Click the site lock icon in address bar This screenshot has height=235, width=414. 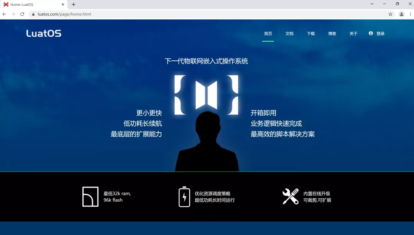33,14
